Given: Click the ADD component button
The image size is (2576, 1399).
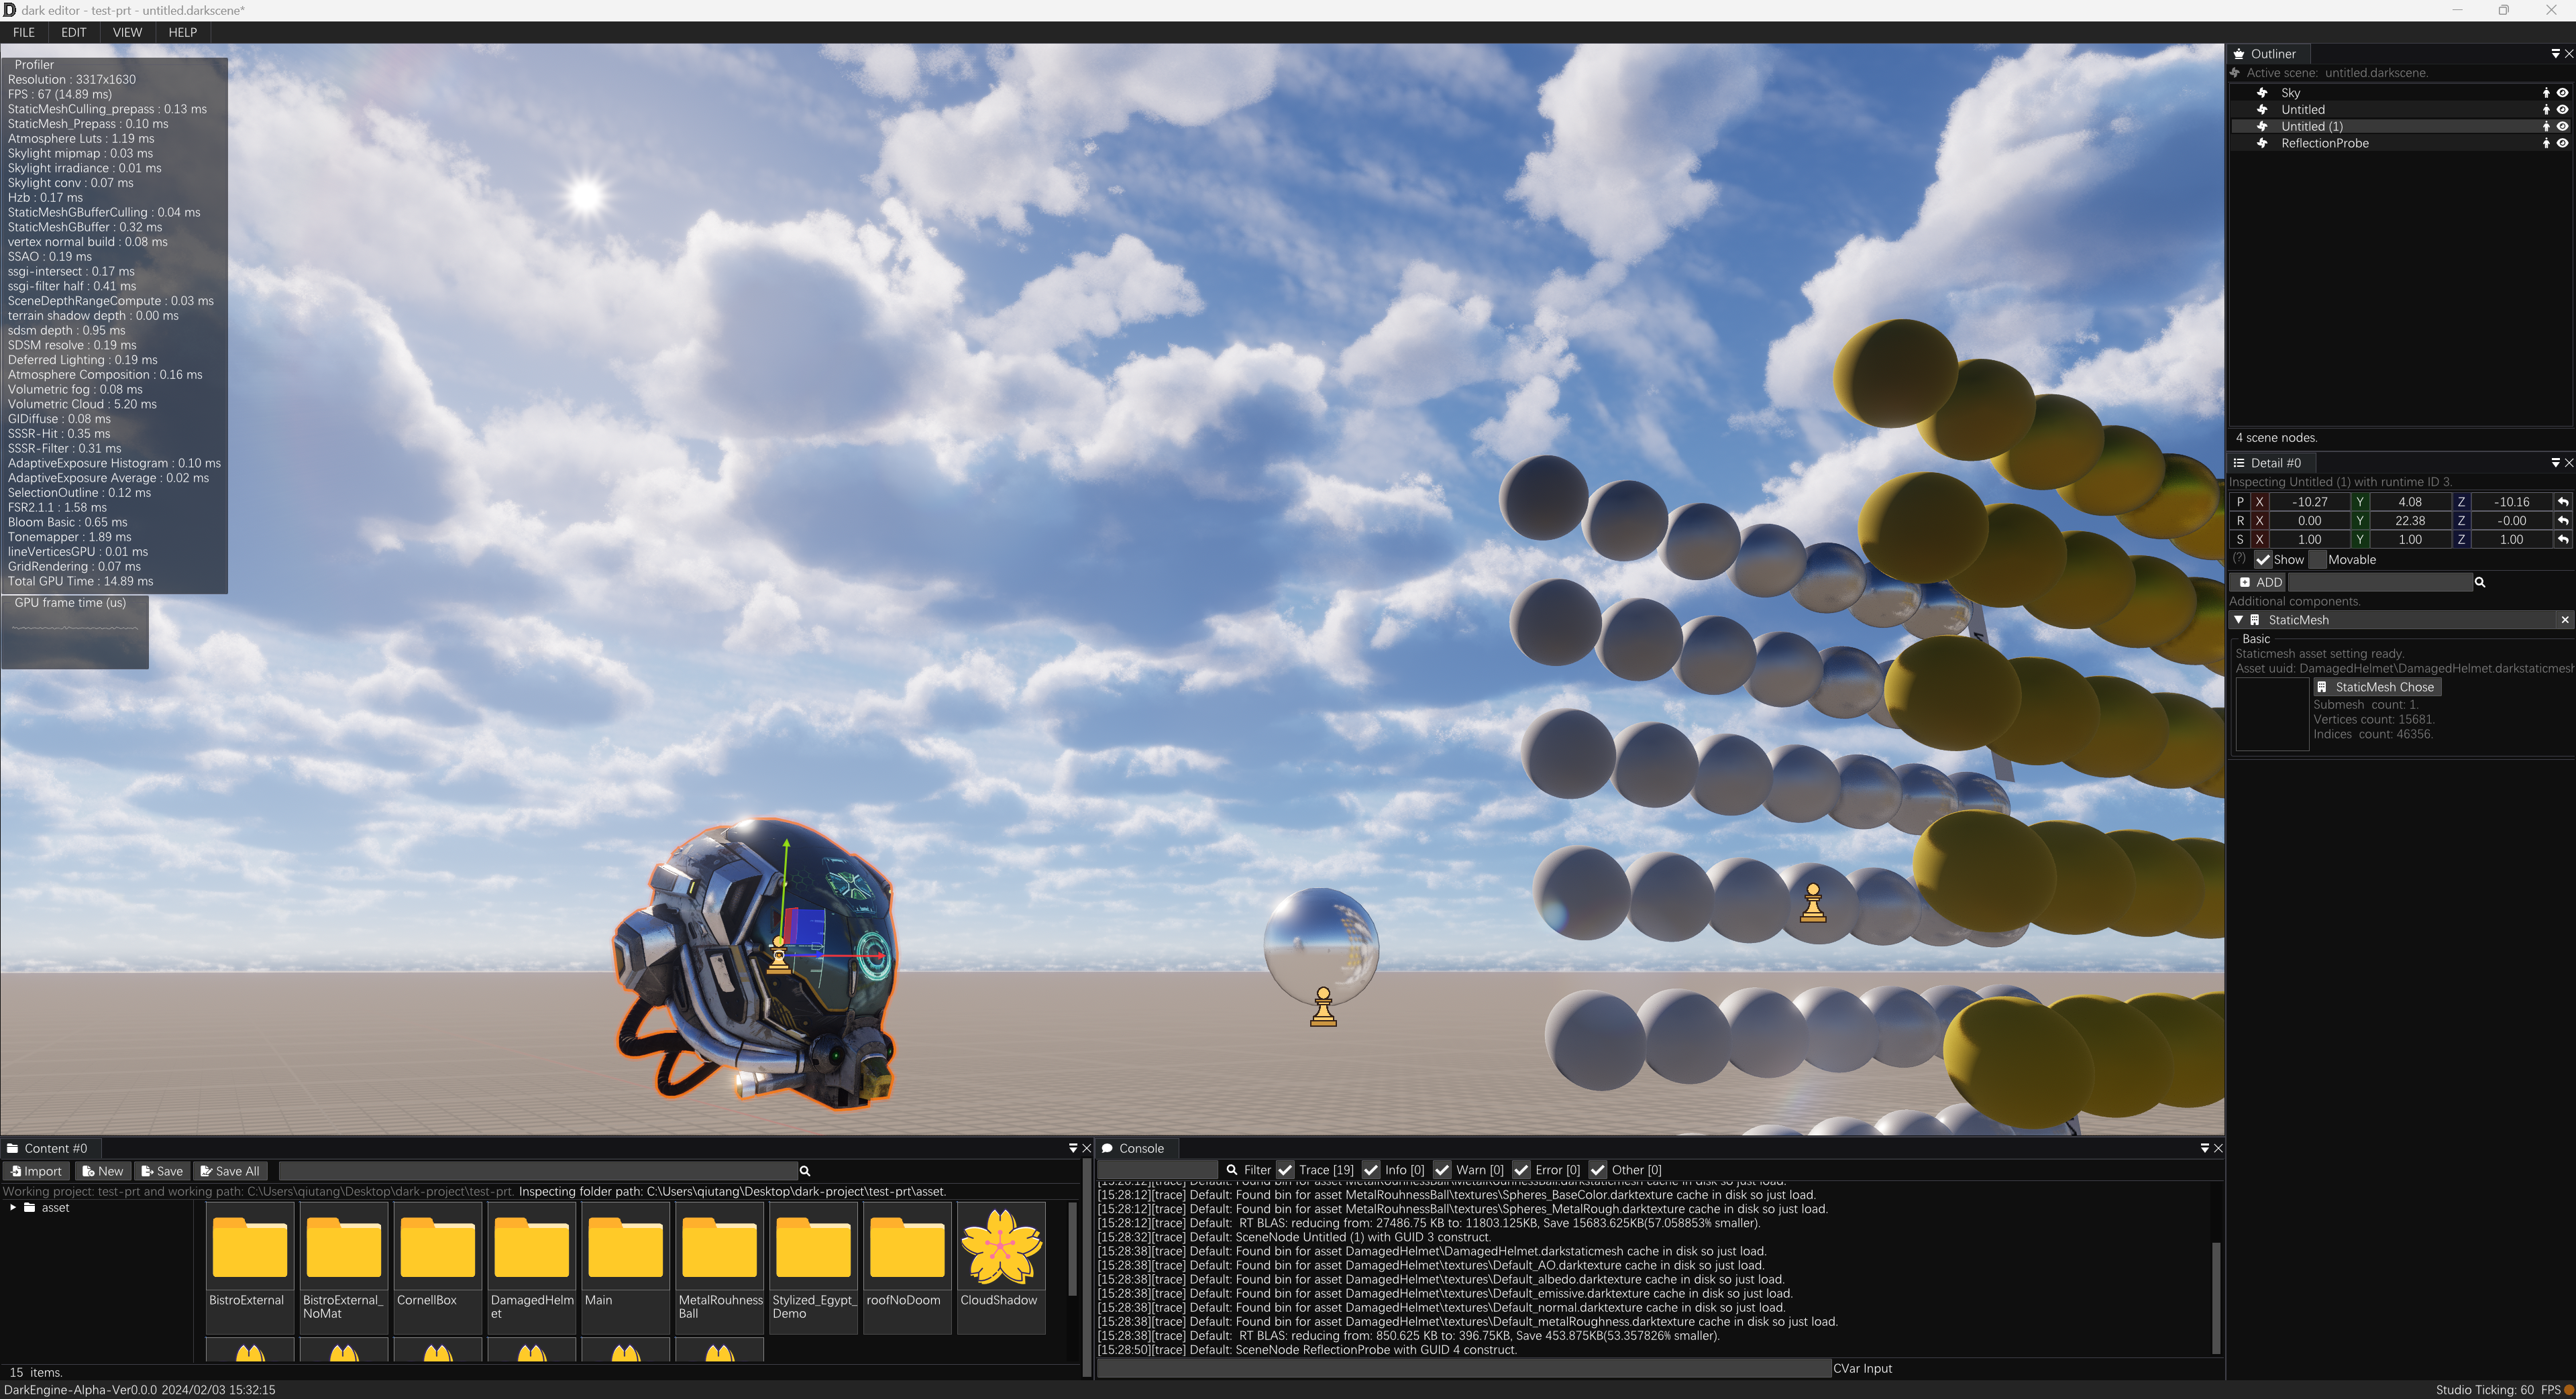Looking at the screenshot, I should [x=2260, y=582].
